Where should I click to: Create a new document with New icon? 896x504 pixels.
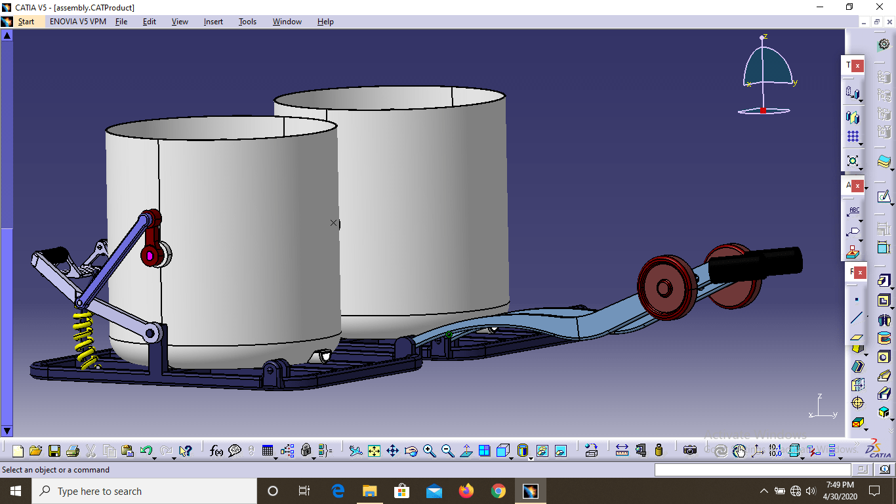point(18,451)
